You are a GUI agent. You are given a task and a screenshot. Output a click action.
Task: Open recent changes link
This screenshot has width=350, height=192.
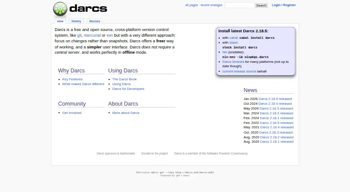click(x=211, y=5)
